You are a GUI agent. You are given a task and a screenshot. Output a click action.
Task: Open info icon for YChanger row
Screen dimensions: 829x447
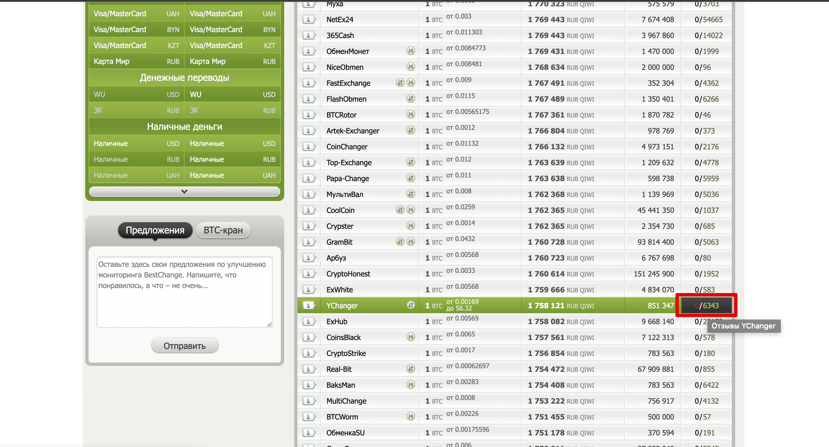tap(309, 305)
